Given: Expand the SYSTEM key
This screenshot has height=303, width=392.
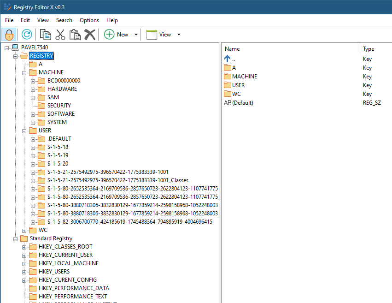Looking at the screenshot, I should [33, 123].
